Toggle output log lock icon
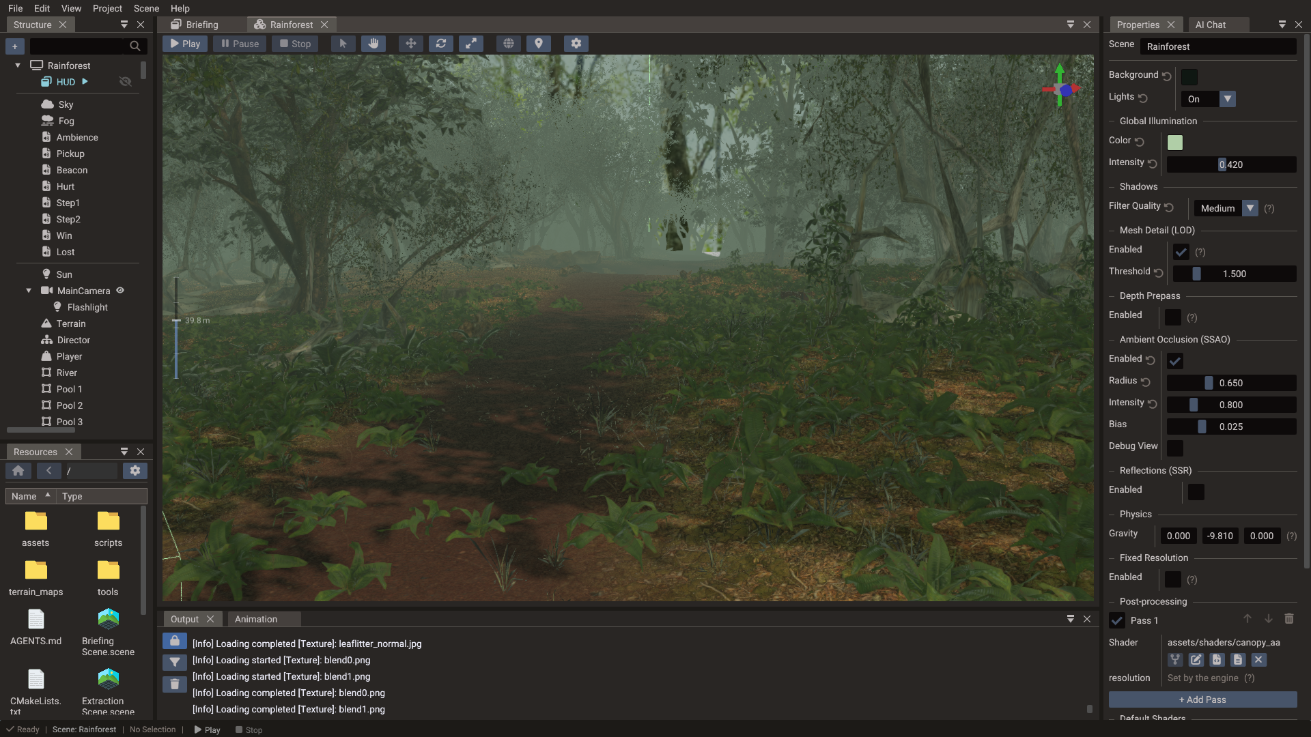Screen dimensions: 1311x737 point(175,641)
